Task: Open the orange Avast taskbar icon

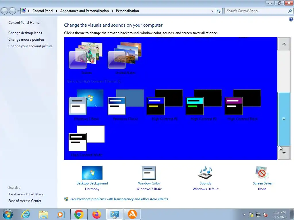Action: click(x=132, y=214)
